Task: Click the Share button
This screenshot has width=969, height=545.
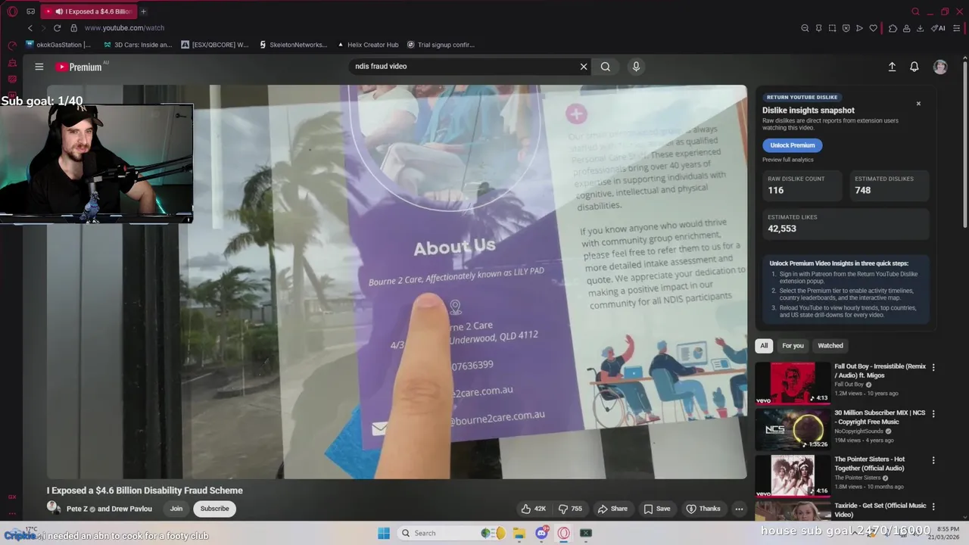Action: (612, 509)
